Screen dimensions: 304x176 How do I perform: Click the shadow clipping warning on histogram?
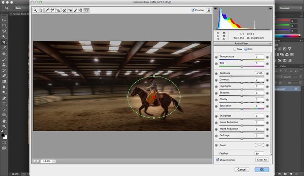click(x=215, y=9)
